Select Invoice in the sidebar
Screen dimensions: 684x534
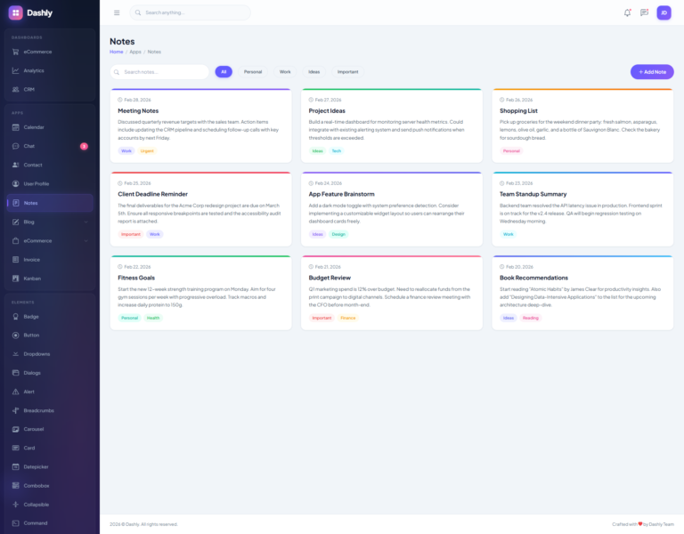[x=32, y=260]
